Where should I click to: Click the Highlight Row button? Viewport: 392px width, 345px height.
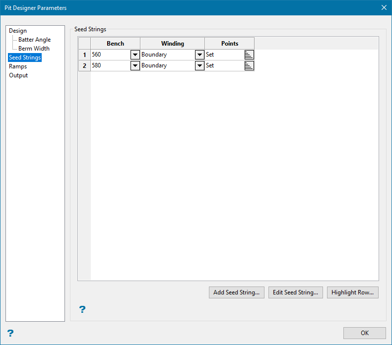[x=352, y=292]
